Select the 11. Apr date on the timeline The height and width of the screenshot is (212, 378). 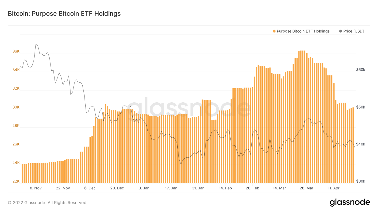coord(334,188)
